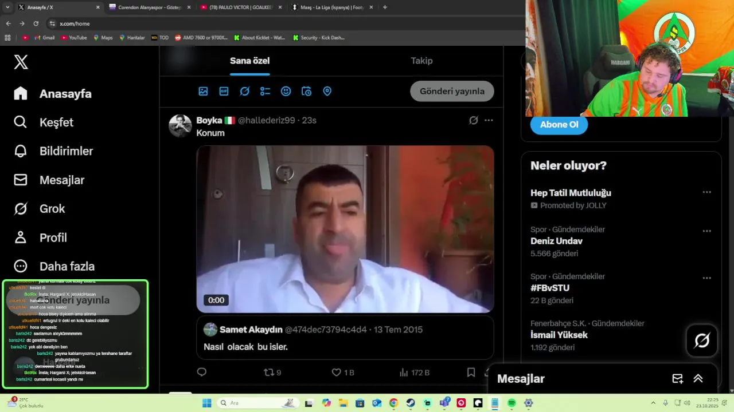Open the TOD bookmark

(160, 38)
